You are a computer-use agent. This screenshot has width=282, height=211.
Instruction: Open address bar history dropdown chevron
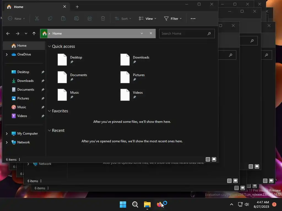pyautogui.click(x=142, y=33)
